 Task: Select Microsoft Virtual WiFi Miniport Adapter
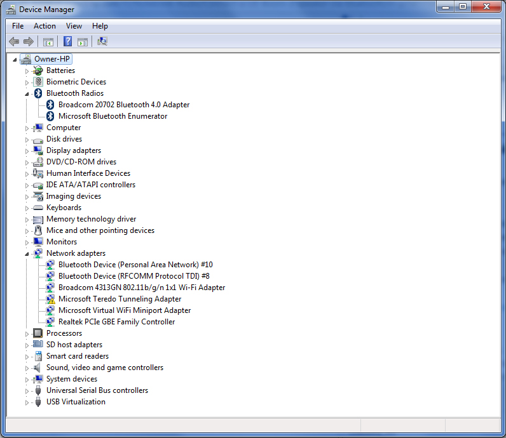(x=125, y=310)
